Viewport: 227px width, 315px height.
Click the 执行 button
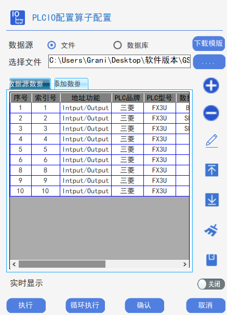[26, 305]
